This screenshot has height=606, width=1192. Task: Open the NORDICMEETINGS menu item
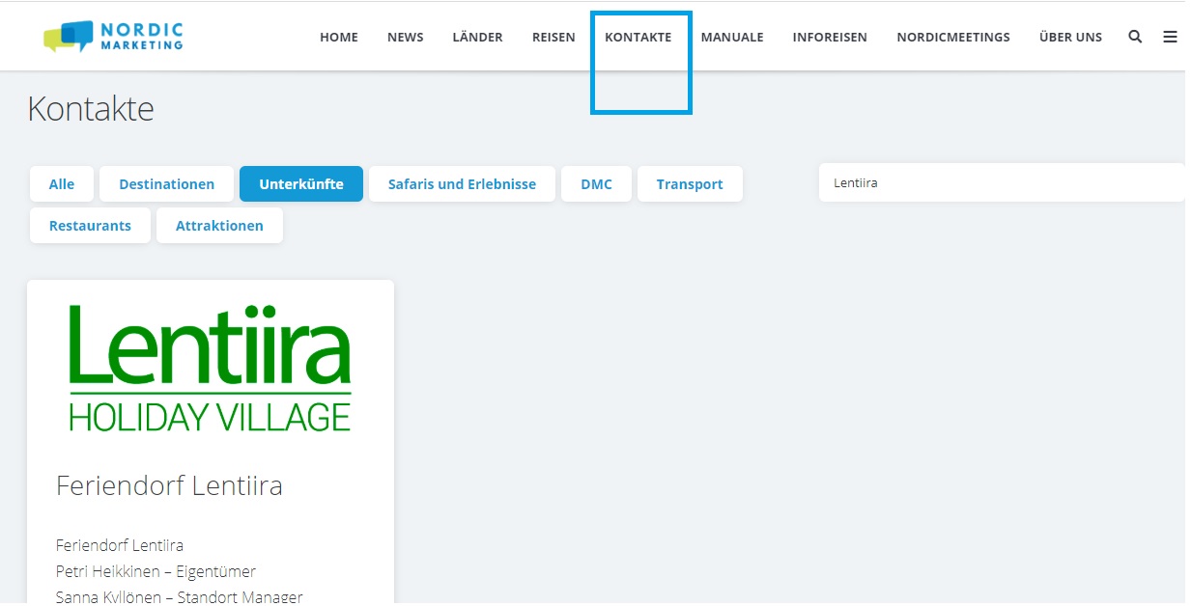click(953, 37)
